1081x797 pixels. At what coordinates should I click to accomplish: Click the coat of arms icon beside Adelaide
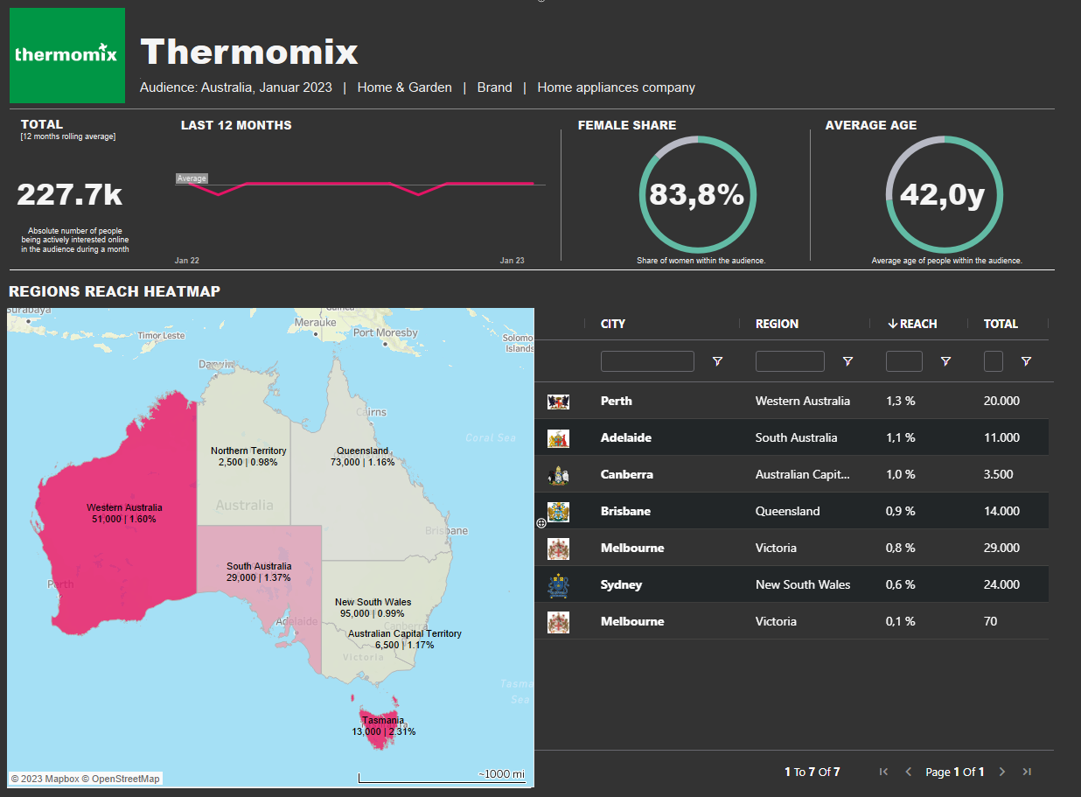coord(558,438)
